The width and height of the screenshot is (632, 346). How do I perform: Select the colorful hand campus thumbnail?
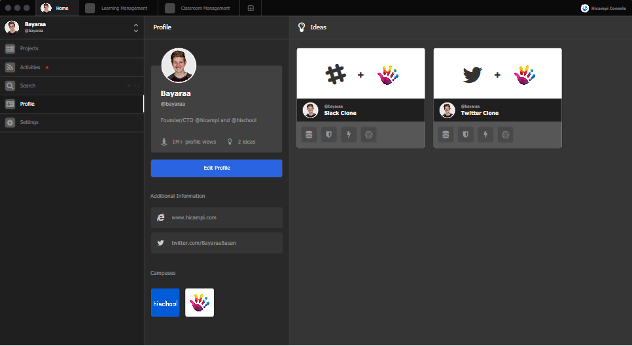point(200,303)
